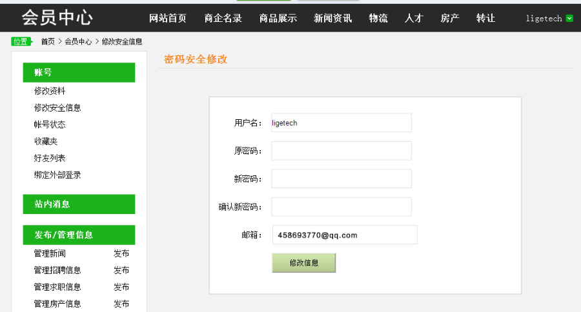Click the 新密码: form label
The width and height of the screenshot is (581, 312).
(x=248, y=179)
